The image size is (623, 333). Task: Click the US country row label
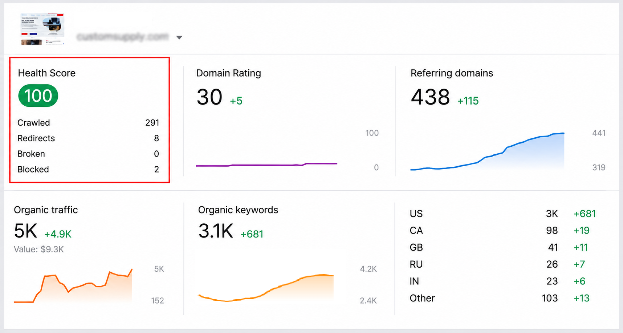tap(416, 214)
